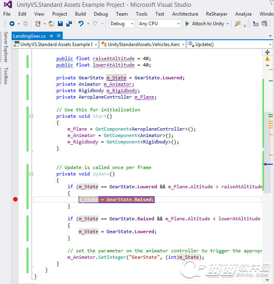Click the Save All icon
This screenshot has width=274, height=284.
coord(69,24)
